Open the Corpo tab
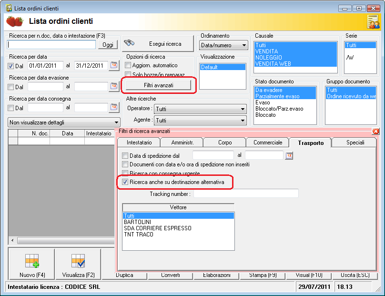Viewport: 385px width, 296px height. pos(225,143)
